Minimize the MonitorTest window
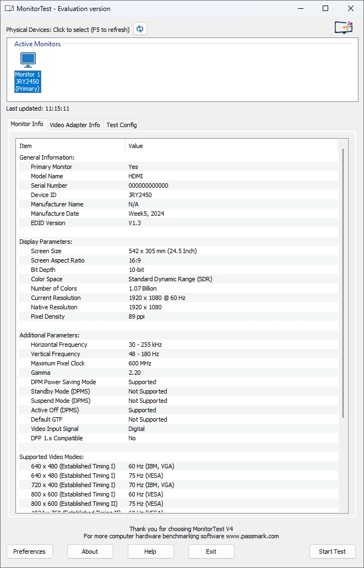Image resolution: width=364 pixels, height=568 pixels. click(x=300, y=9)
